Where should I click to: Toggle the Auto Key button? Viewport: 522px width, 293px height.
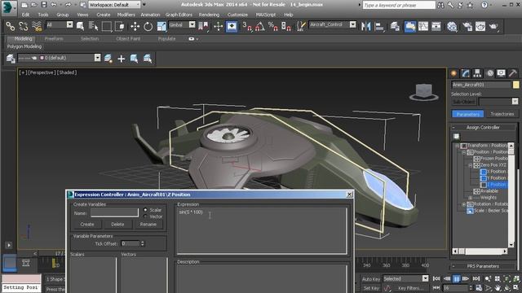(x=371, y=278)
